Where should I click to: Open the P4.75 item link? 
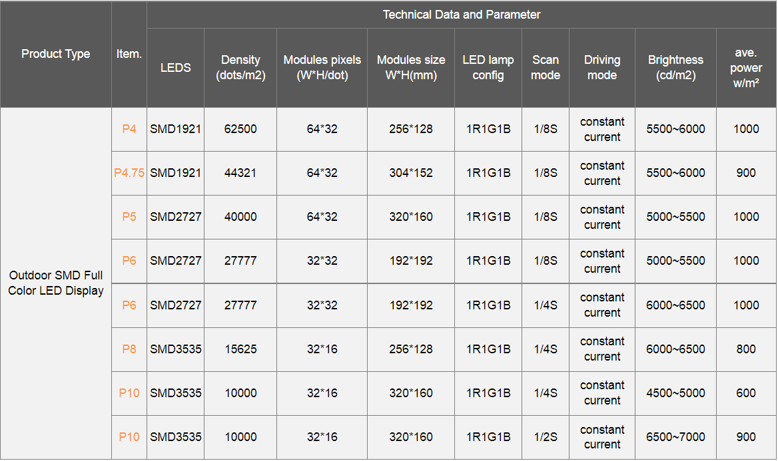click(129, 173)
